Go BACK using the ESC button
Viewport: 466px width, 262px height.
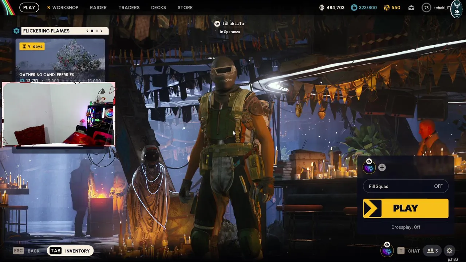point(26,251)
